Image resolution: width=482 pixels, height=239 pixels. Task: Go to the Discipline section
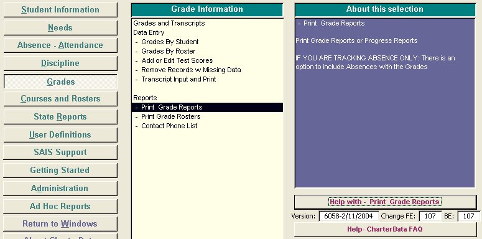click(60, 63)
